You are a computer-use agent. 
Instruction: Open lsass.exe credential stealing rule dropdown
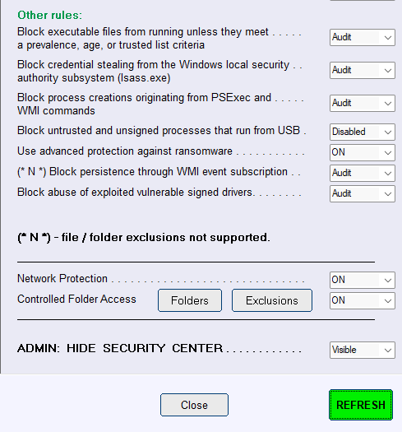click(x=363, y=70)
